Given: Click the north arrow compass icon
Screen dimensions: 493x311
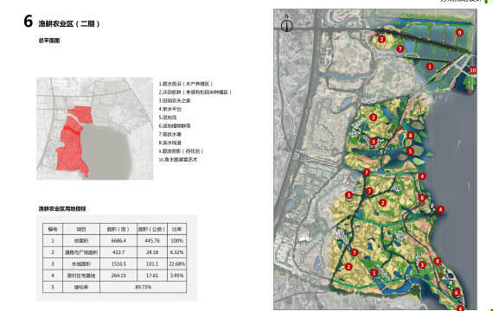Looking at the screenshot, I should tap(286, 25).
